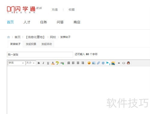Click the yellow picture gallery icon
This screenshot has width=150, height=114.
tap(113, 63)
